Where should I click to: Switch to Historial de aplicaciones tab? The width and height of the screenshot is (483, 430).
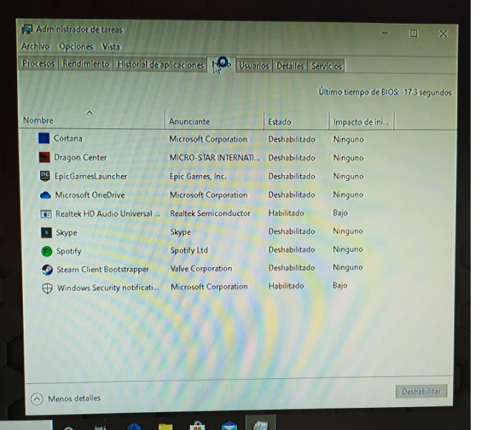coord(161,65)
